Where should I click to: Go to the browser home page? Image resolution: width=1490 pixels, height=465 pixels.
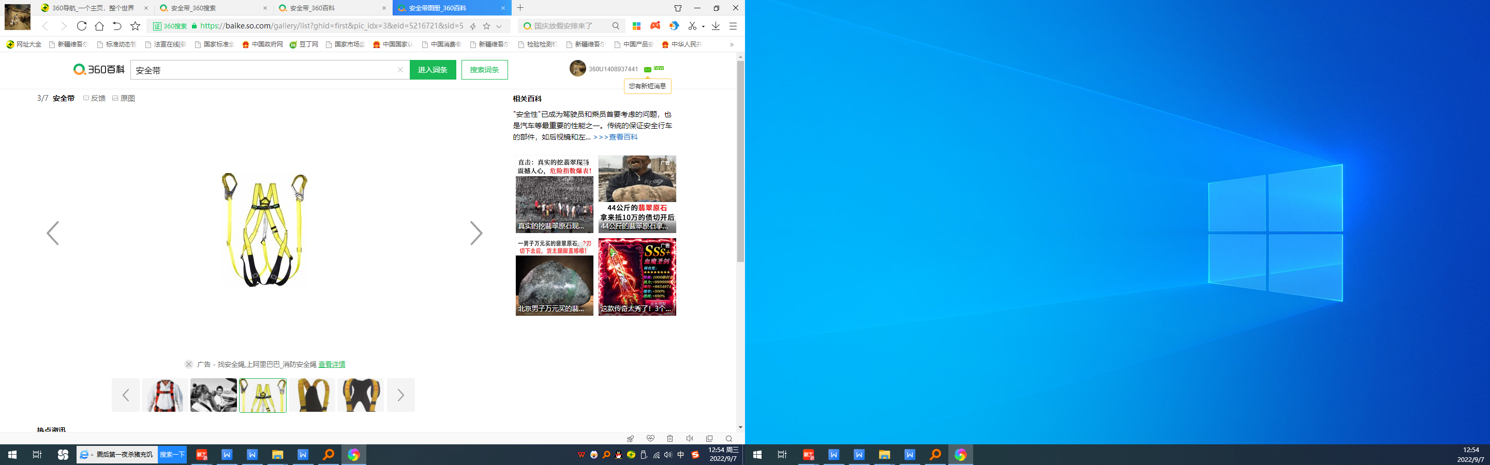99,26
